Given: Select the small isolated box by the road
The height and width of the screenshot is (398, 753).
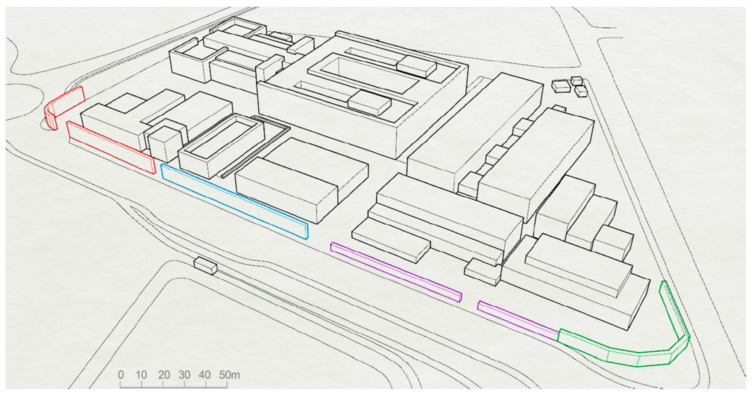Looking at the screenshot, I should 206,266.
